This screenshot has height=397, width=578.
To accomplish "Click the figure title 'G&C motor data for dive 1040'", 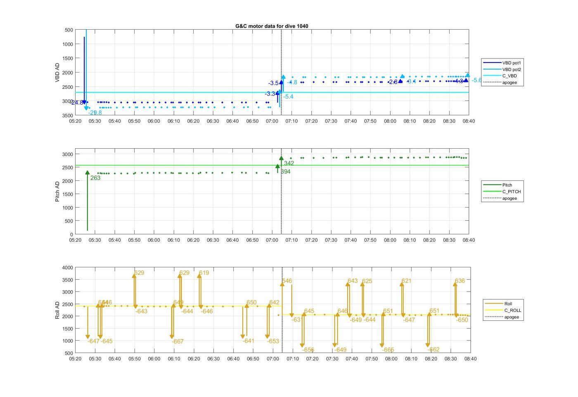I will (x=272, y=26).
